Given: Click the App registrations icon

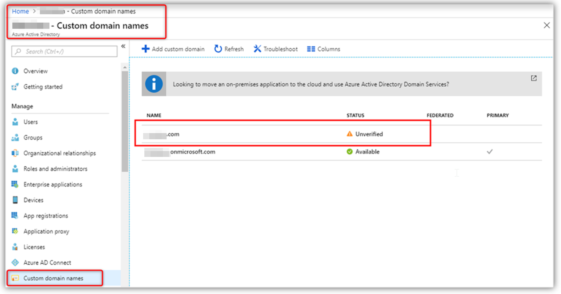Looking at the screenshot, I should pos(15,215).
